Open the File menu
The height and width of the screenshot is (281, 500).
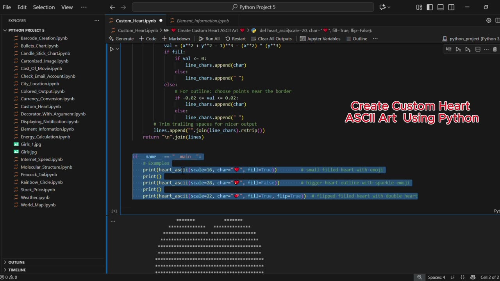[x=7, y=7]
